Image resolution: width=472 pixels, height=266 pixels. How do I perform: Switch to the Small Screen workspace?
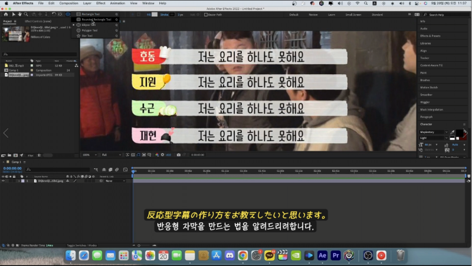pyautogui.click(x=354, y=14)
